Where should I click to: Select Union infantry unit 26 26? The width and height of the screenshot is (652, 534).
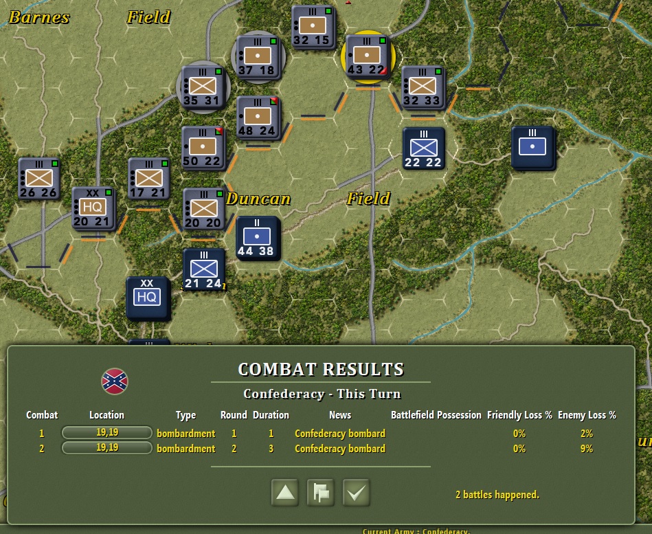39,179
